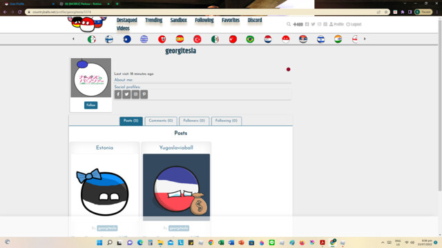The height and width of the screenshot is (248, 442).
Task: Switch to the Comments (0) tab
Action: 161,121
